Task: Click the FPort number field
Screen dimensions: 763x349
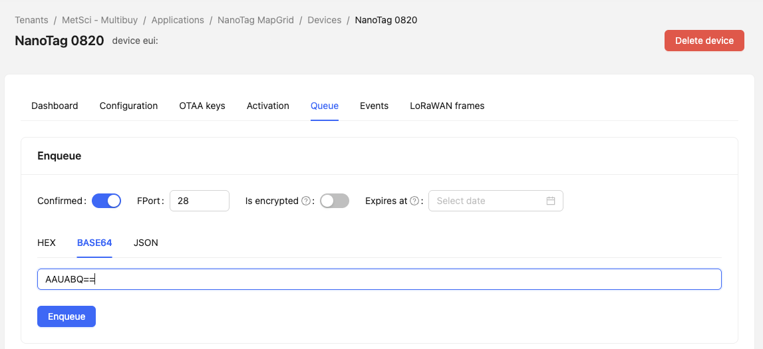Action: 199,201
